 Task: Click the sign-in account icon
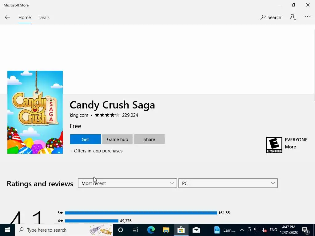point(293,17)
